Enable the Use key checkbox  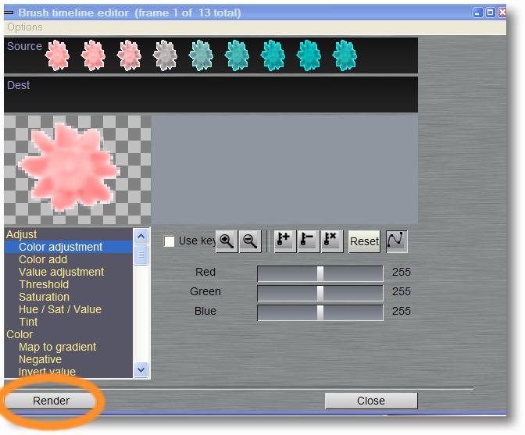(169, 241)
